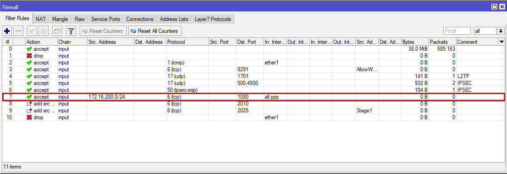The width and height of the screenshot is (507, 174).
Task: Click the '1 (icmp)' protocol cell
Action: pyautogui.click(x=187, y=63)
